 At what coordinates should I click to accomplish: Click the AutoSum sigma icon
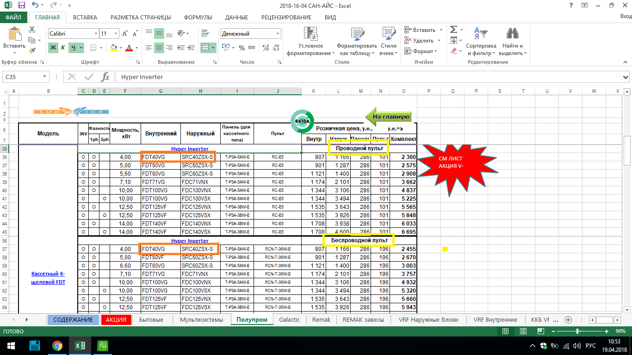tap(453, 30)
